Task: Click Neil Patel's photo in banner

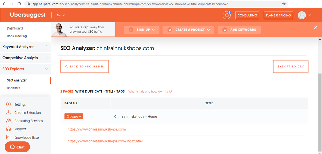Action: pyautogui.click(x=59, y=30)
